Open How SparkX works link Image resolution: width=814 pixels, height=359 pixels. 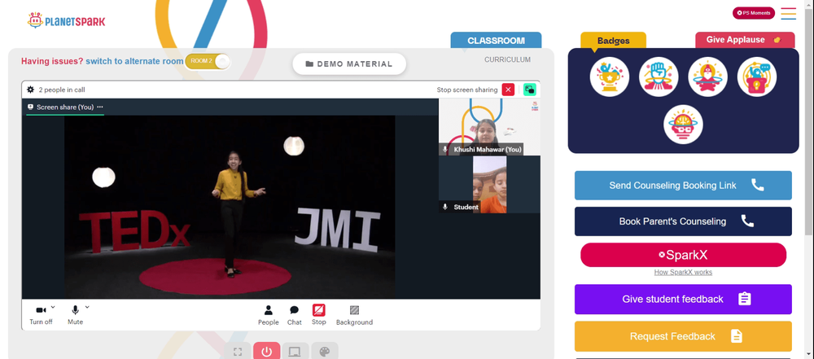683,272
